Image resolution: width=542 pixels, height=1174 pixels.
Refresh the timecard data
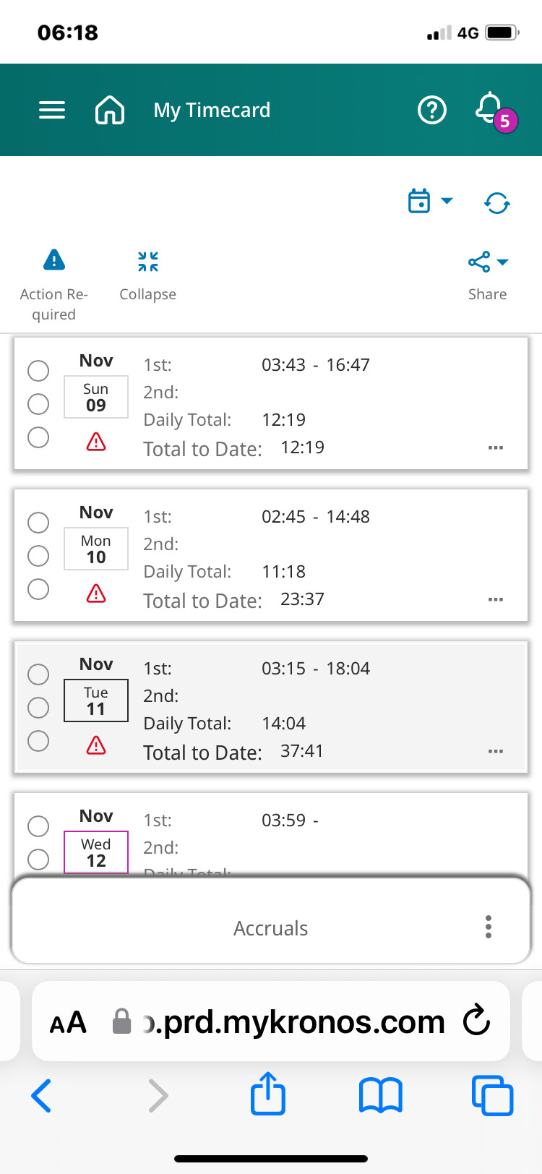pos(497,202)
